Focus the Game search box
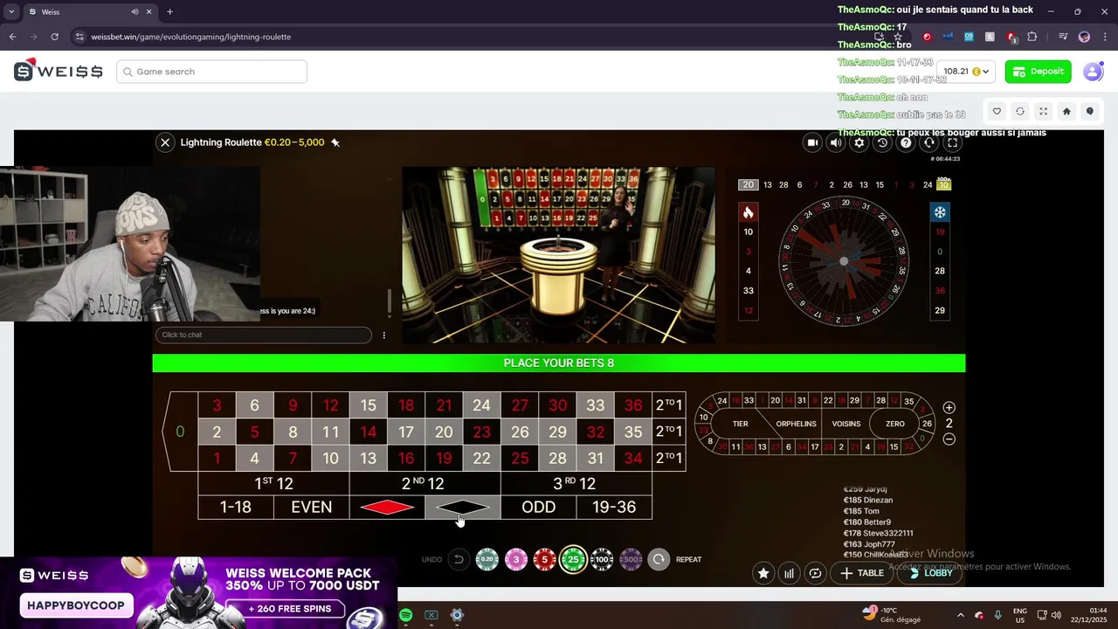Image resolution: width=1118 pixels, height=629 pixels. point(211,72)
